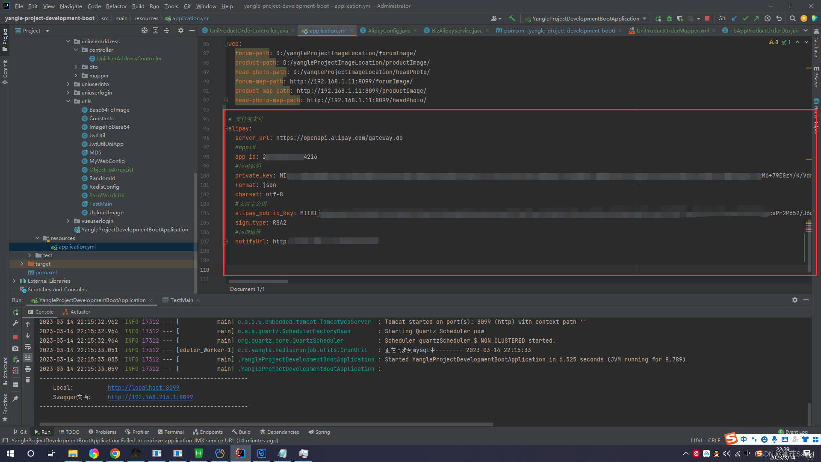This screenshot has width=821, height=462.
Task: Run with Coverage icon in toolbar
Action: pos(680,18)
